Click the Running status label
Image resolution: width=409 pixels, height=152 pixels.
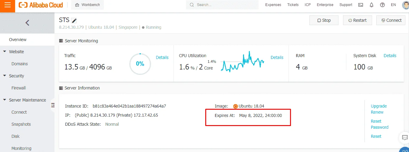pos(153,27)
